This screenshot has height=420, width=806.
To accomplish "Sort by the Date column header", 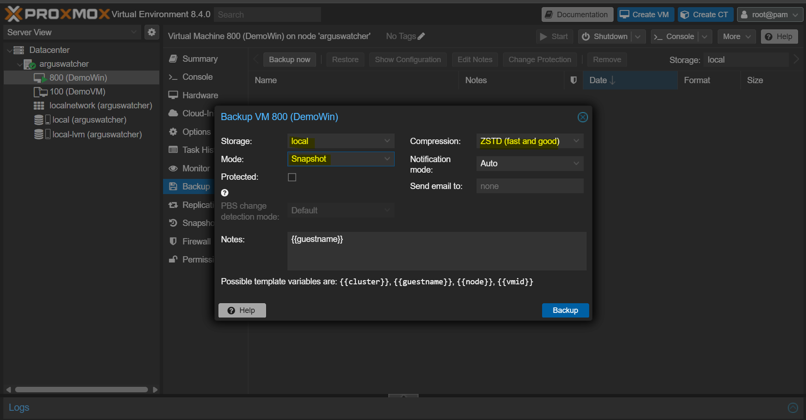I will 630,80.
